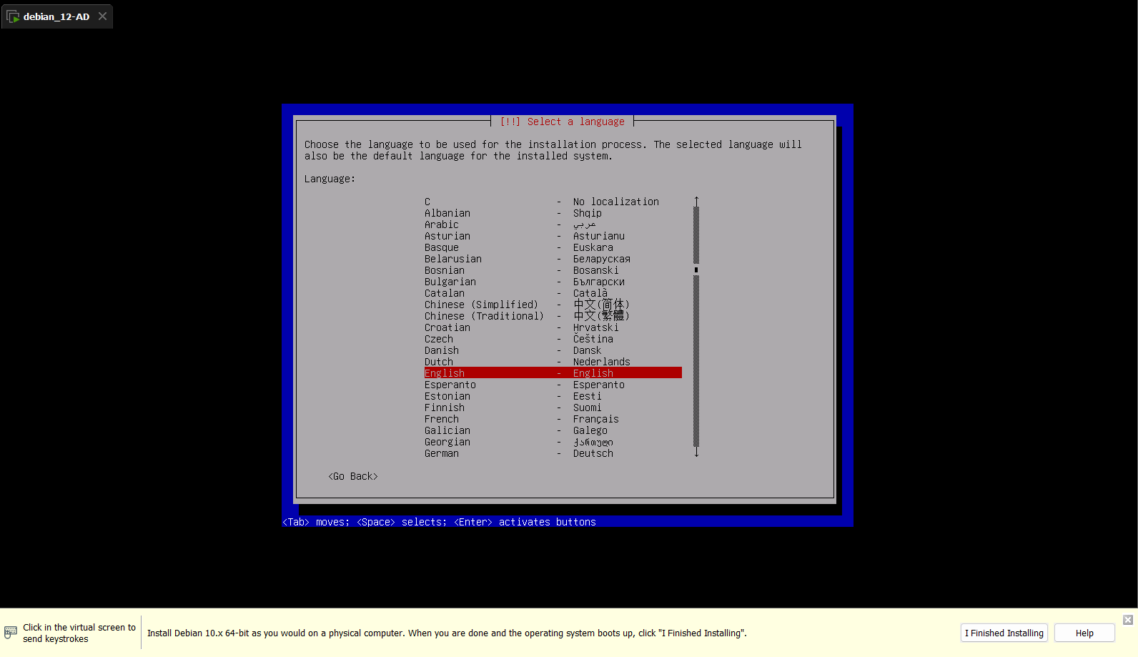Choose Galician language row
The image size is (1138, 657).
[x=553, y=430]
